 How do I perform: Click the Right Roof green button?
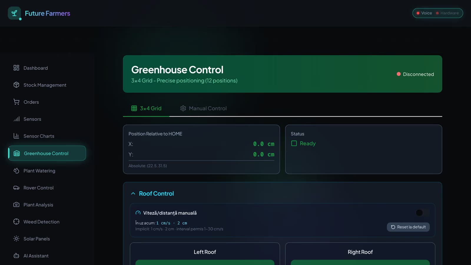(360, 262)
